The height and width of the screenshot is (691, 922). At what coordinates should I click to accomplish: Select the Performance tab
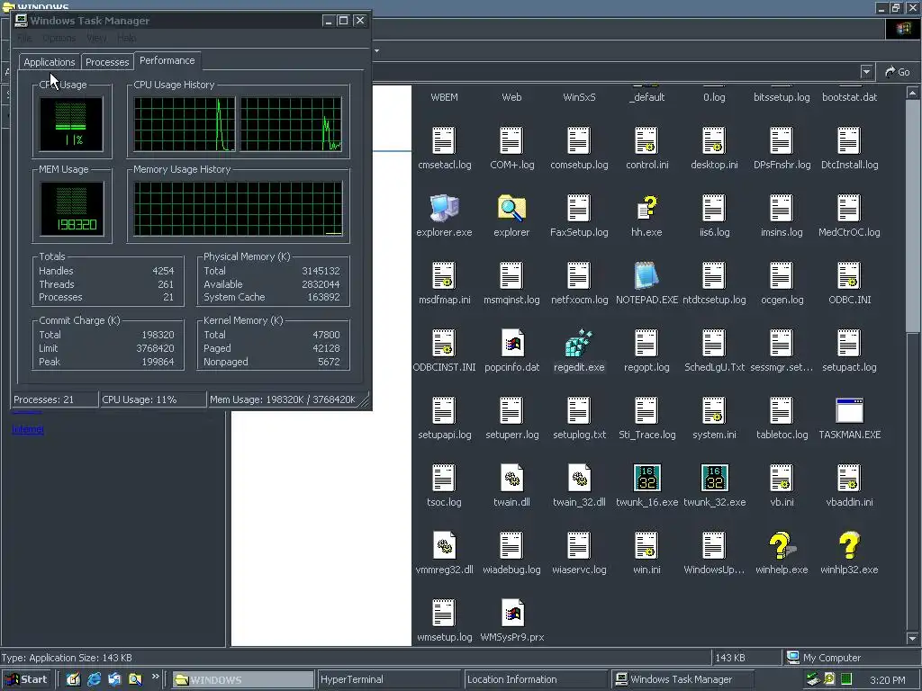[167, 60]
